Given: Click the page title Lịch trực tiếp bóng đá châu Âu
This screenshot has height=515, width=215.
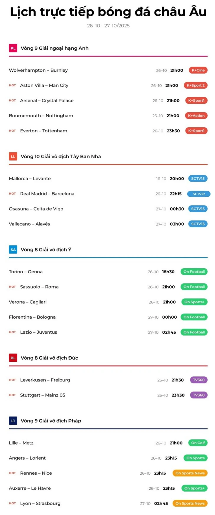Looking at the screenshot, I should tap(108, 12).
